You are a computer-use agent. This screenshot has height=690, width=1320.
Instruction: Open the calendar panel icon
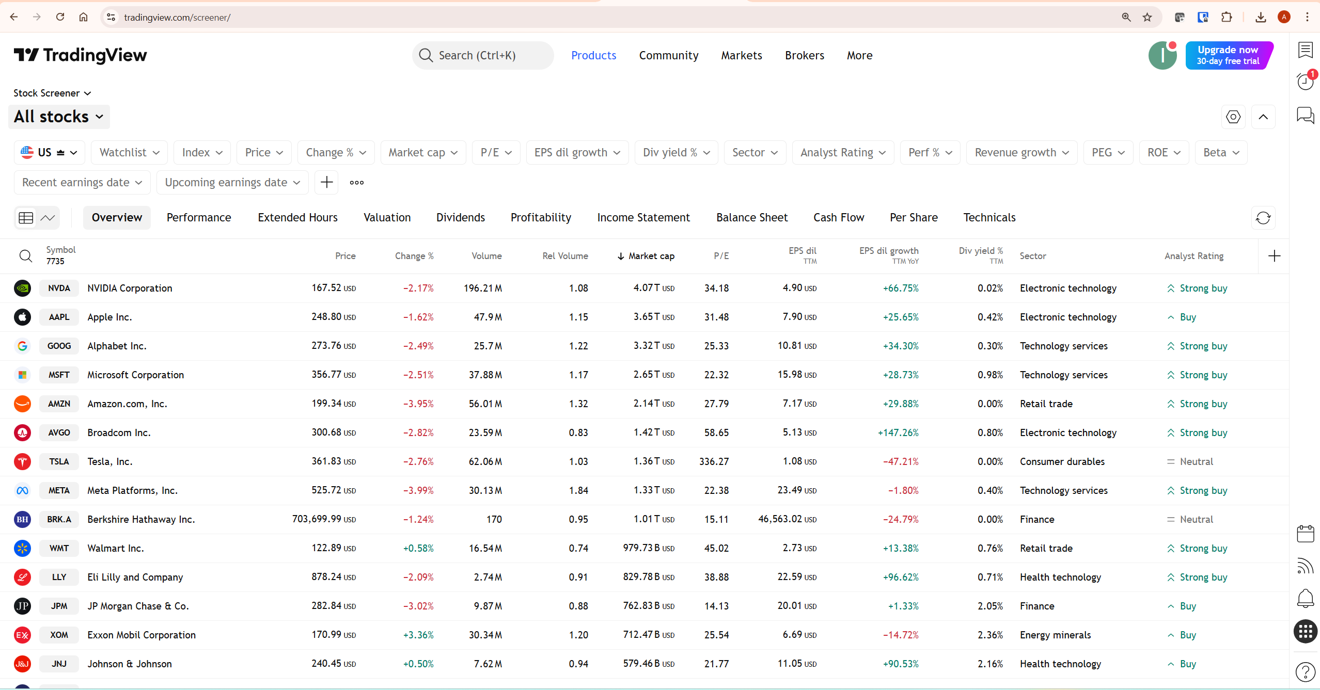tap(1306, 533)
